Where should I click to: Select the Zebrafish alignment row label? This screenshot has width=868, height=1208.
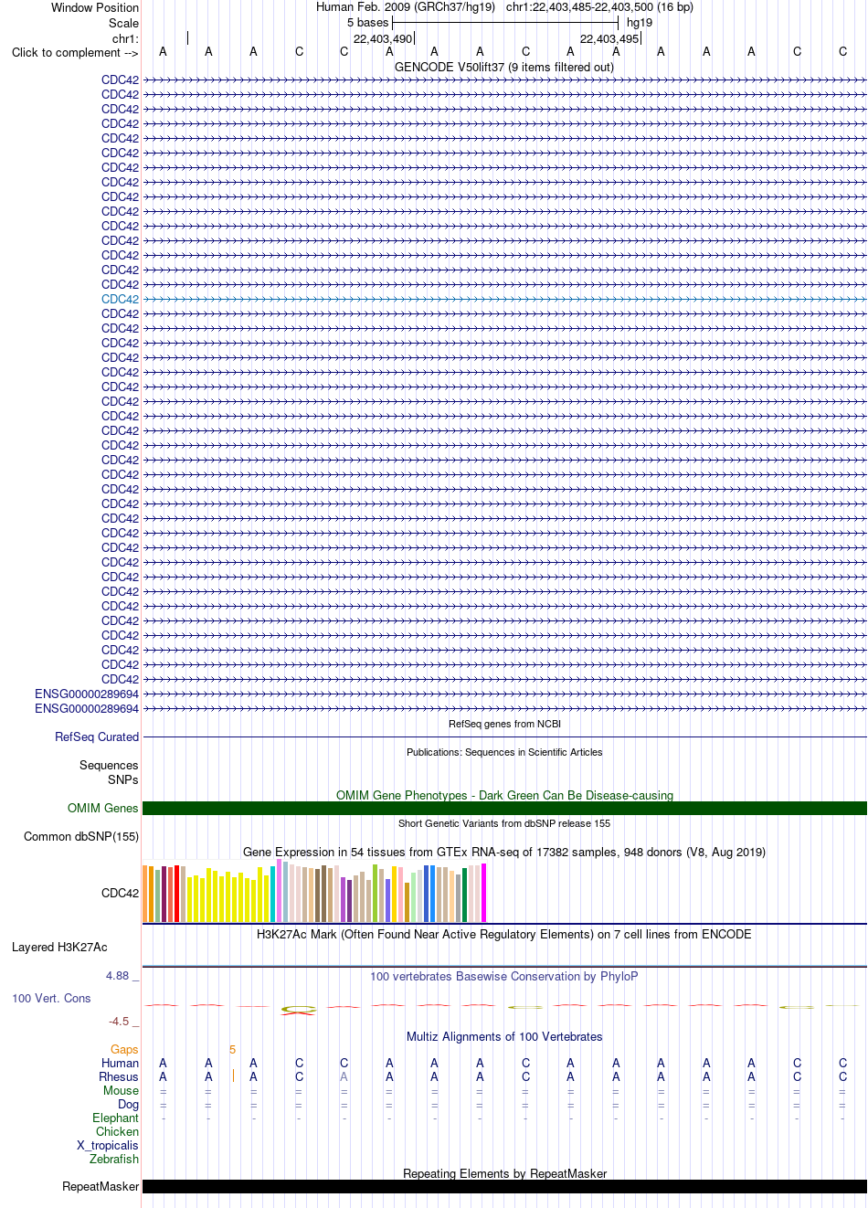[114, 1160]
